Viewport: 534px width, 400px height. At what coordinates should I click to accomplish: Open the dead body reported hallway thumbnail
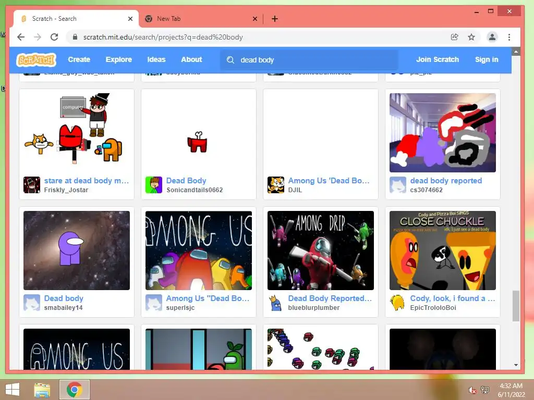click(x=443, y=133)
